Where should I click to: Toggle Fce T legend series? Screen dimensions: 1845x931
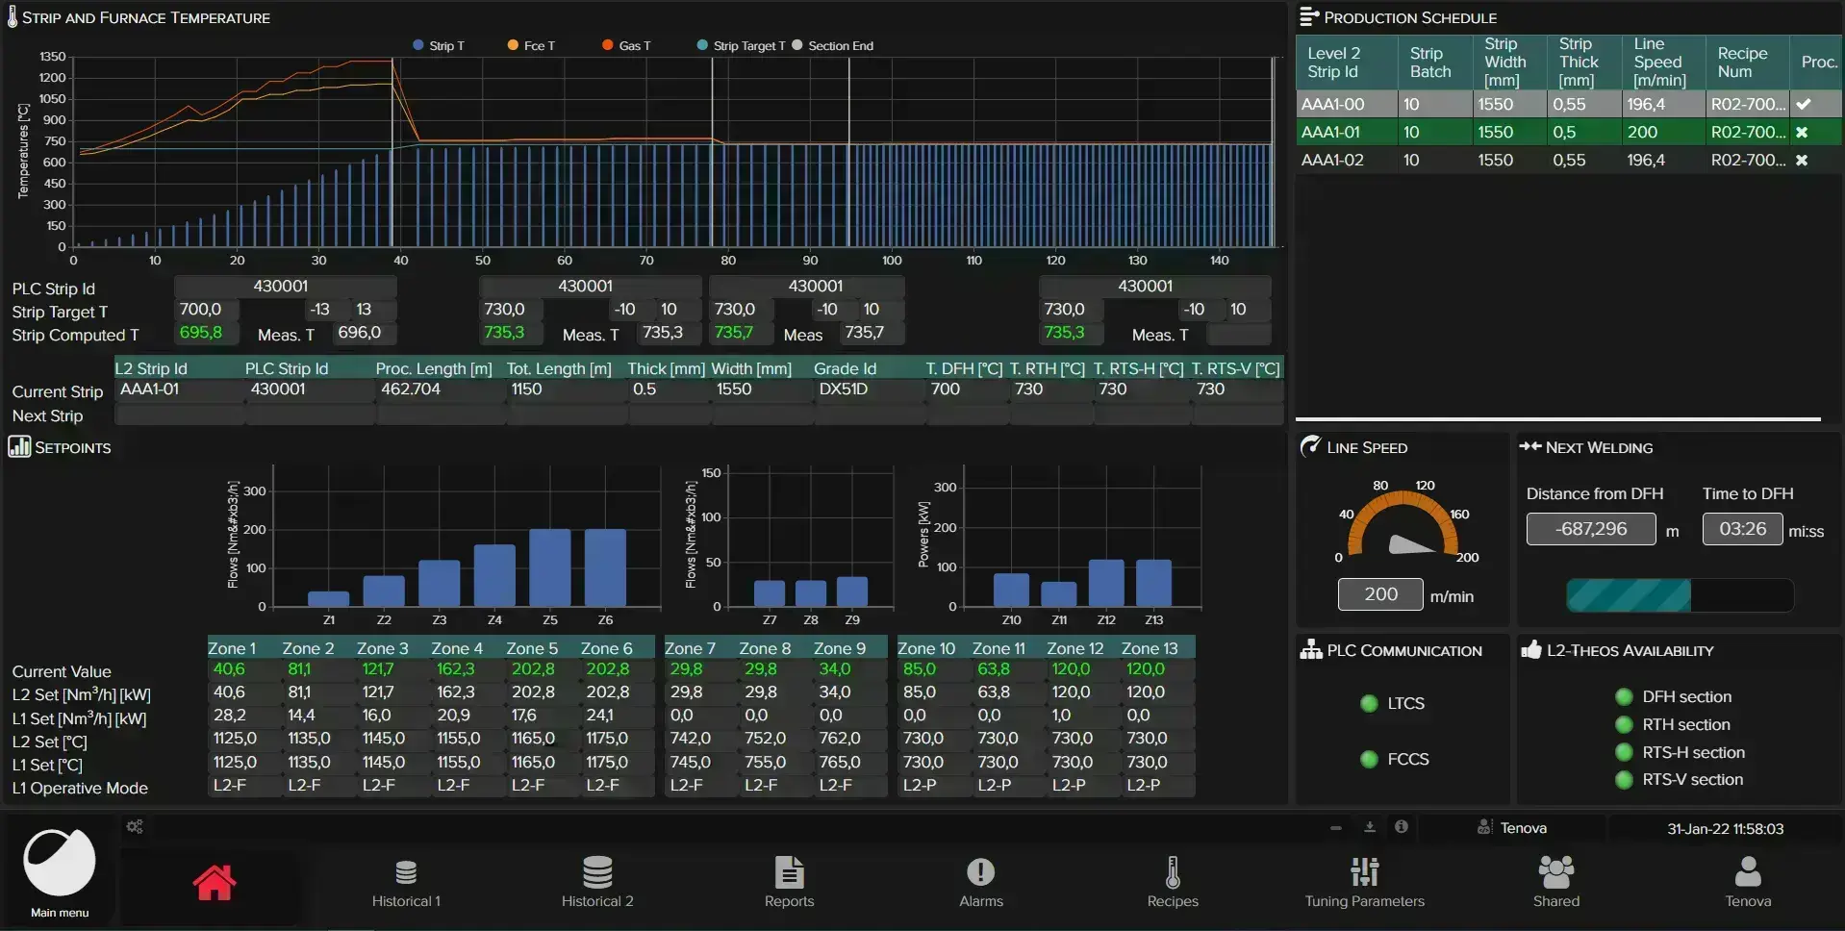(x=531, y=45)
